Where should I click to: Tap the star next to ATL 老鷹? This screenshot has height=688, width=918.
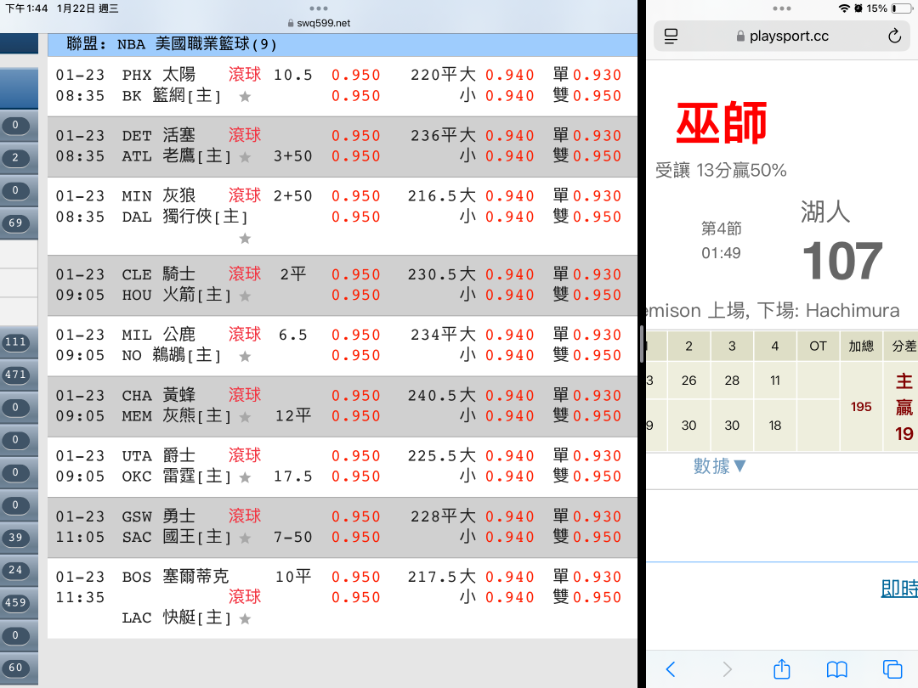tap(245, 157)
